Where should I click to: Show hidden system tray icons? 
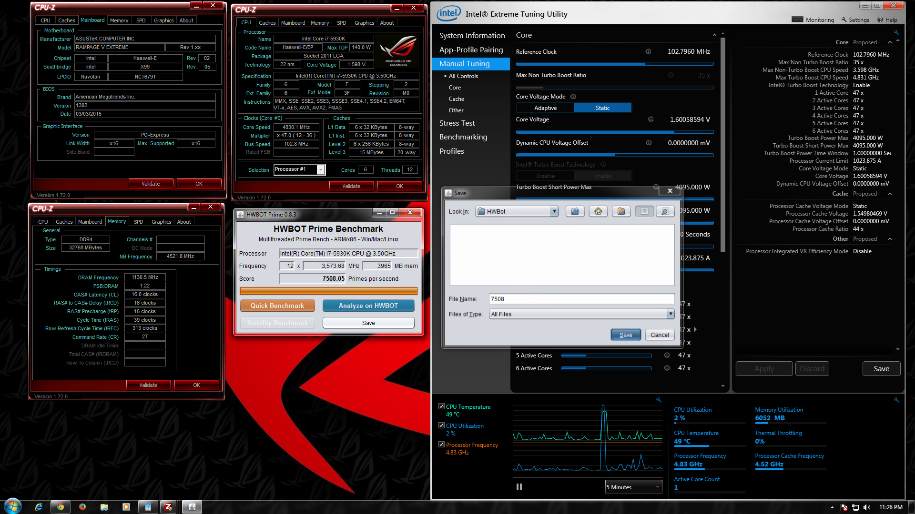tap(832, 507)
